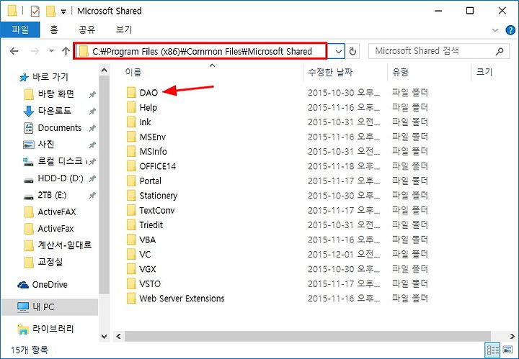Image resolution: width=519 pixels, height=359 pixels.
Task: Open the 공유 ribbon tab
Action: 87,29
